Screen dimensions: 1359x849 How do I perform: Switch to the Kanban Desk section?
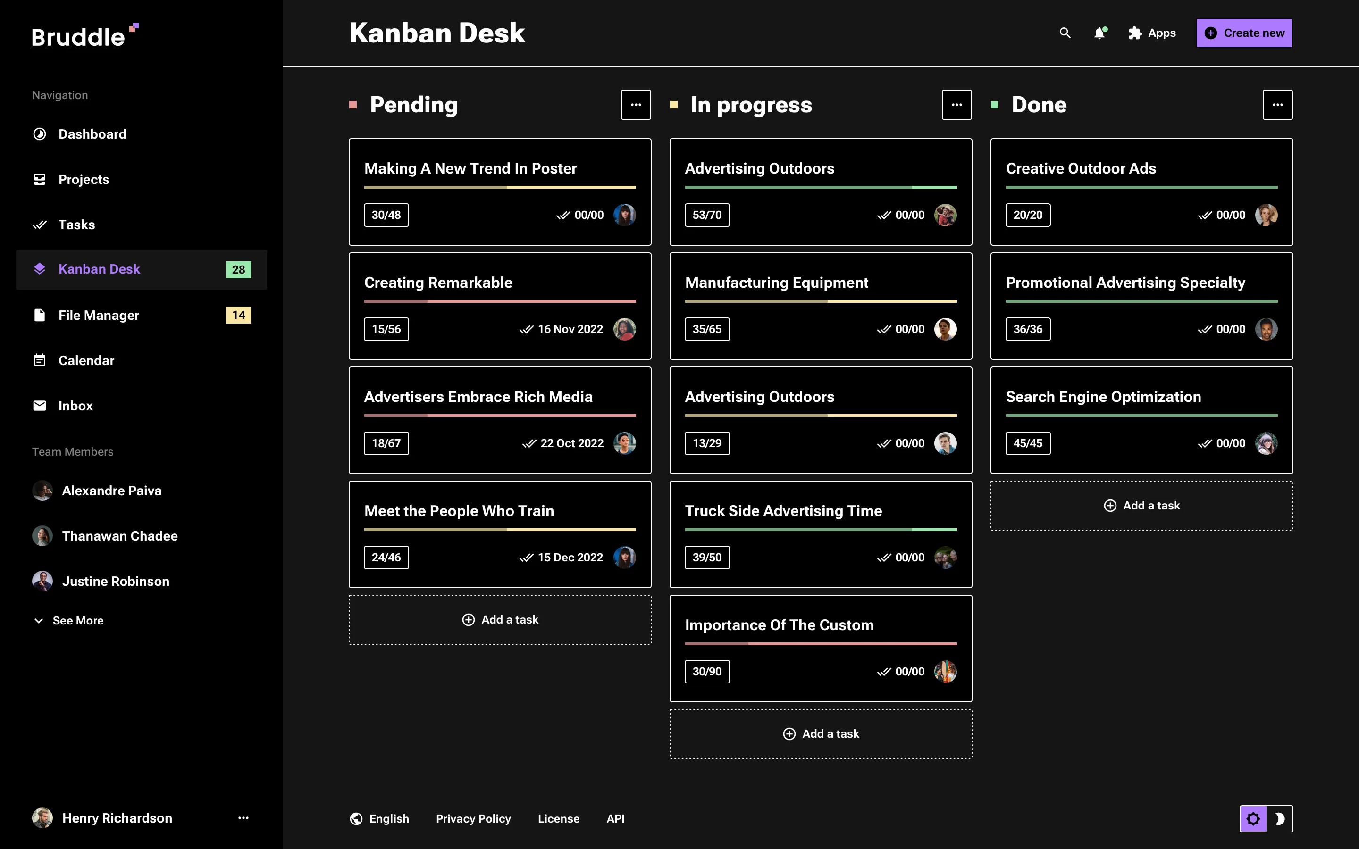coord(99,269)
